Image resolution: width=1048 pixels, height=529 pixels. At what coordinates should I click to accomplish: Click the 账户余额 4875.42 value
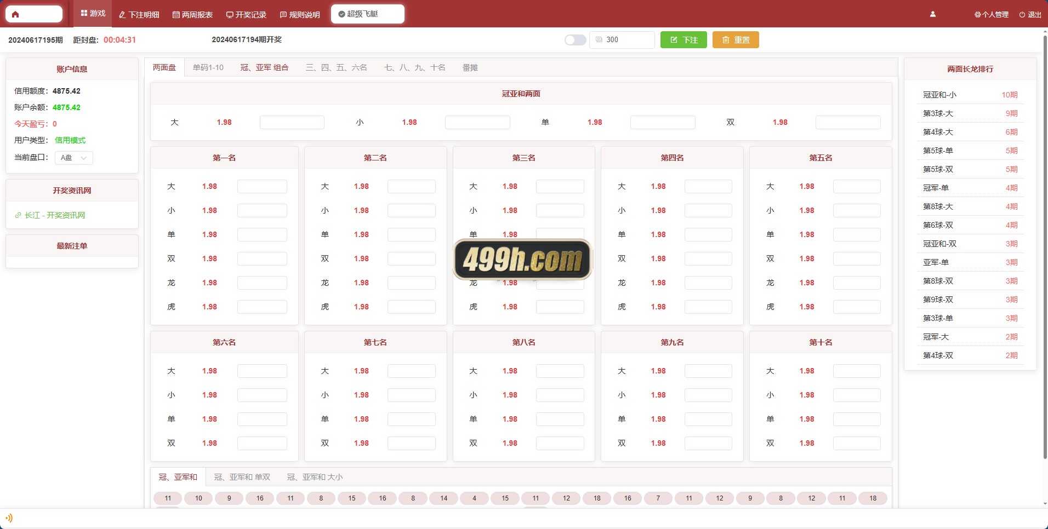66,107
